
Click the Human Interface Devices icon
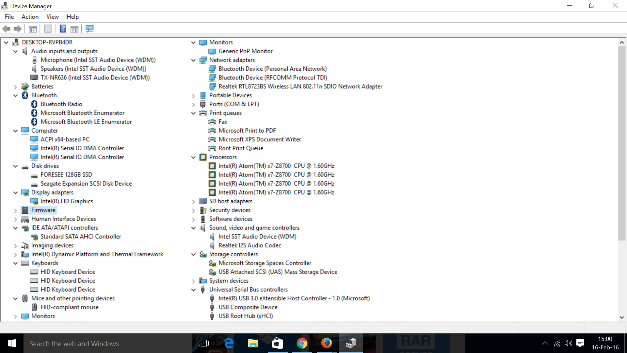[25, 219]
